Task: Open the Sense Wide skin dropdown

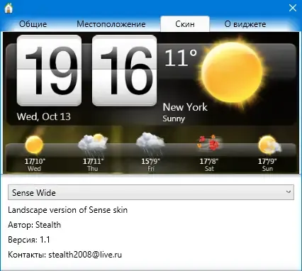Action: [x=151, y=192]
